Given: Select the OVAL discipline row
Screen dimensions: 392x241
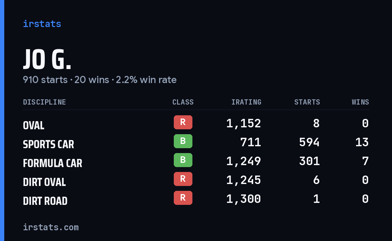Looking at the screenshot, I should 196,123.
